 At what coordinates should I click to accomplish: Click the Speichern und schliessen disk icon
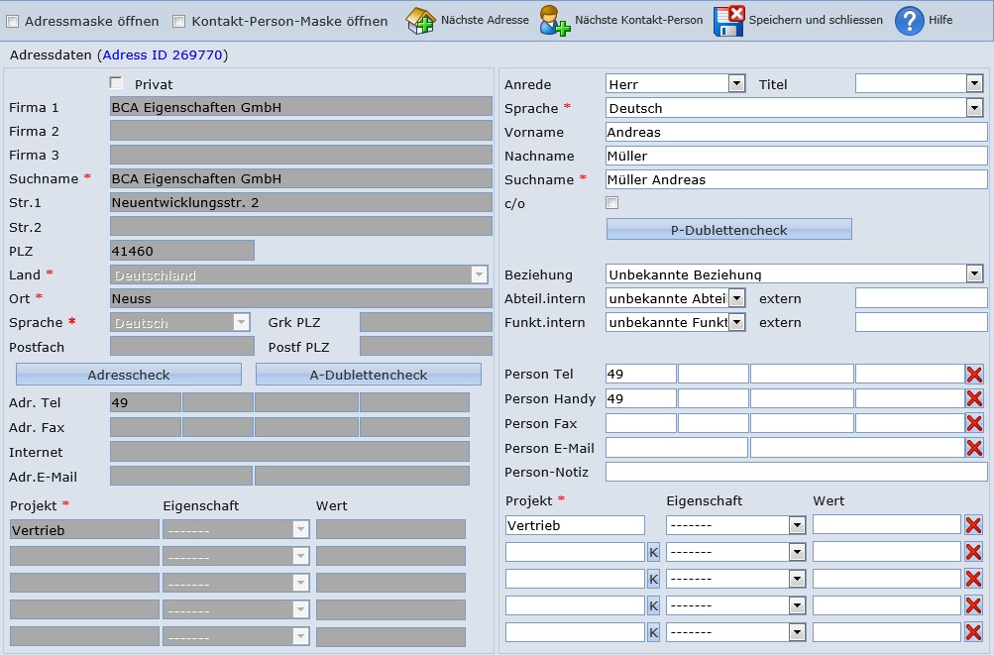[728, 21]
